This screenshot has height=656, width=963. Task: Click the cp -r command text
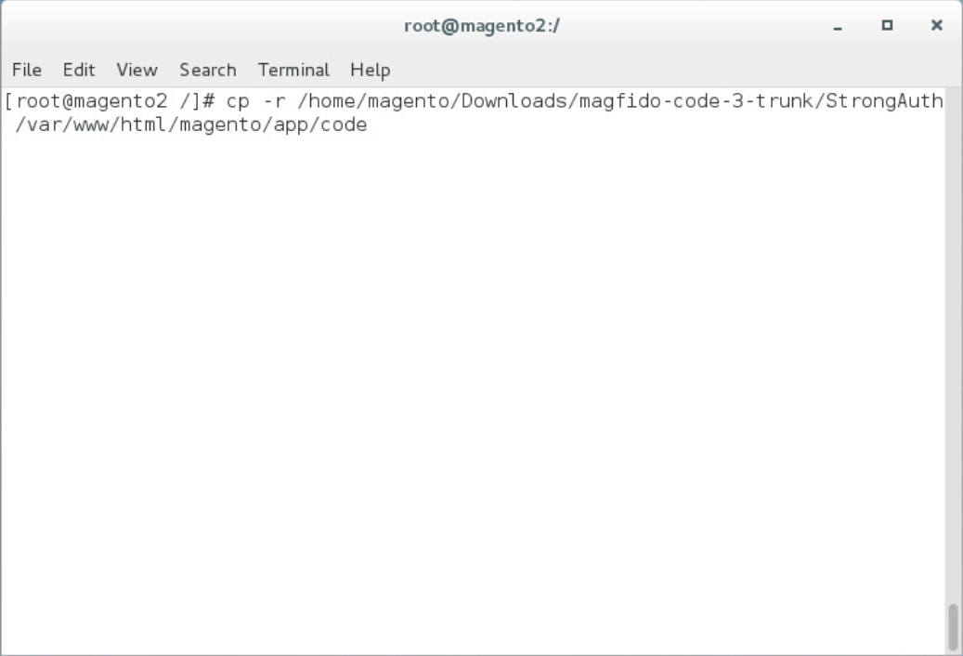coord(256,100)
